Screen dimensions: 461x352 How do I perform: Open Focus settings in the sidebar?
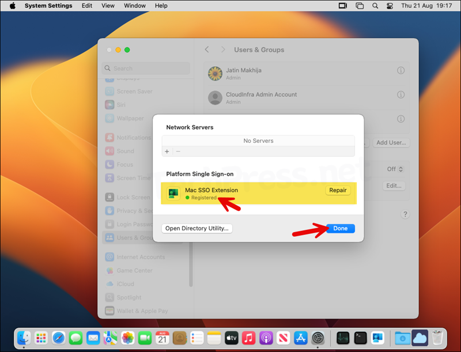point(119,165)
